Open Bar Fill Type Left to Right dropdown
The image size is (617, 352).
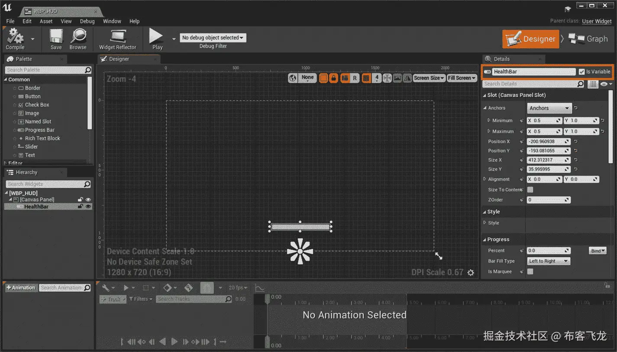point(549,261)
